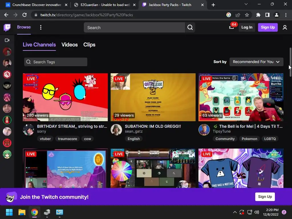Click the Chrome taskbar icon

[35, 212]
